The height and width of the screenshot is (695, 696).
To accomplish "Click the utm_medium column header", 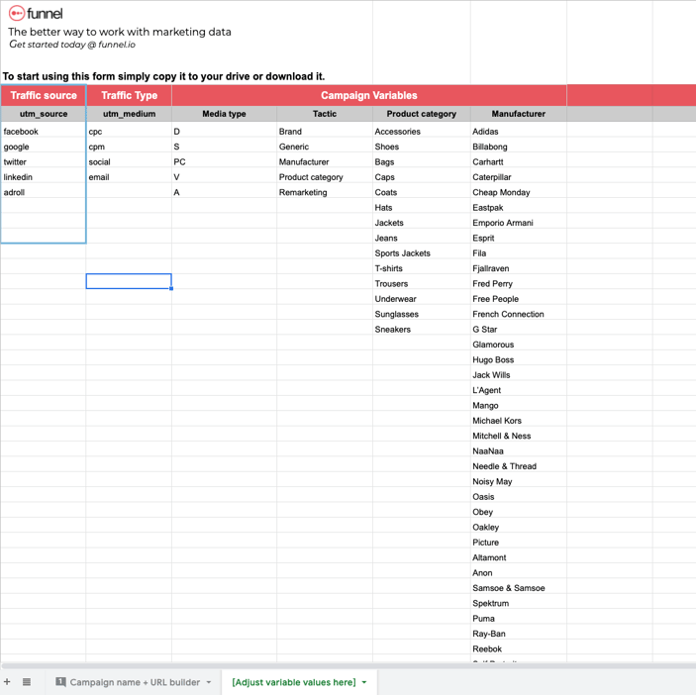I will tap(129, 114).
